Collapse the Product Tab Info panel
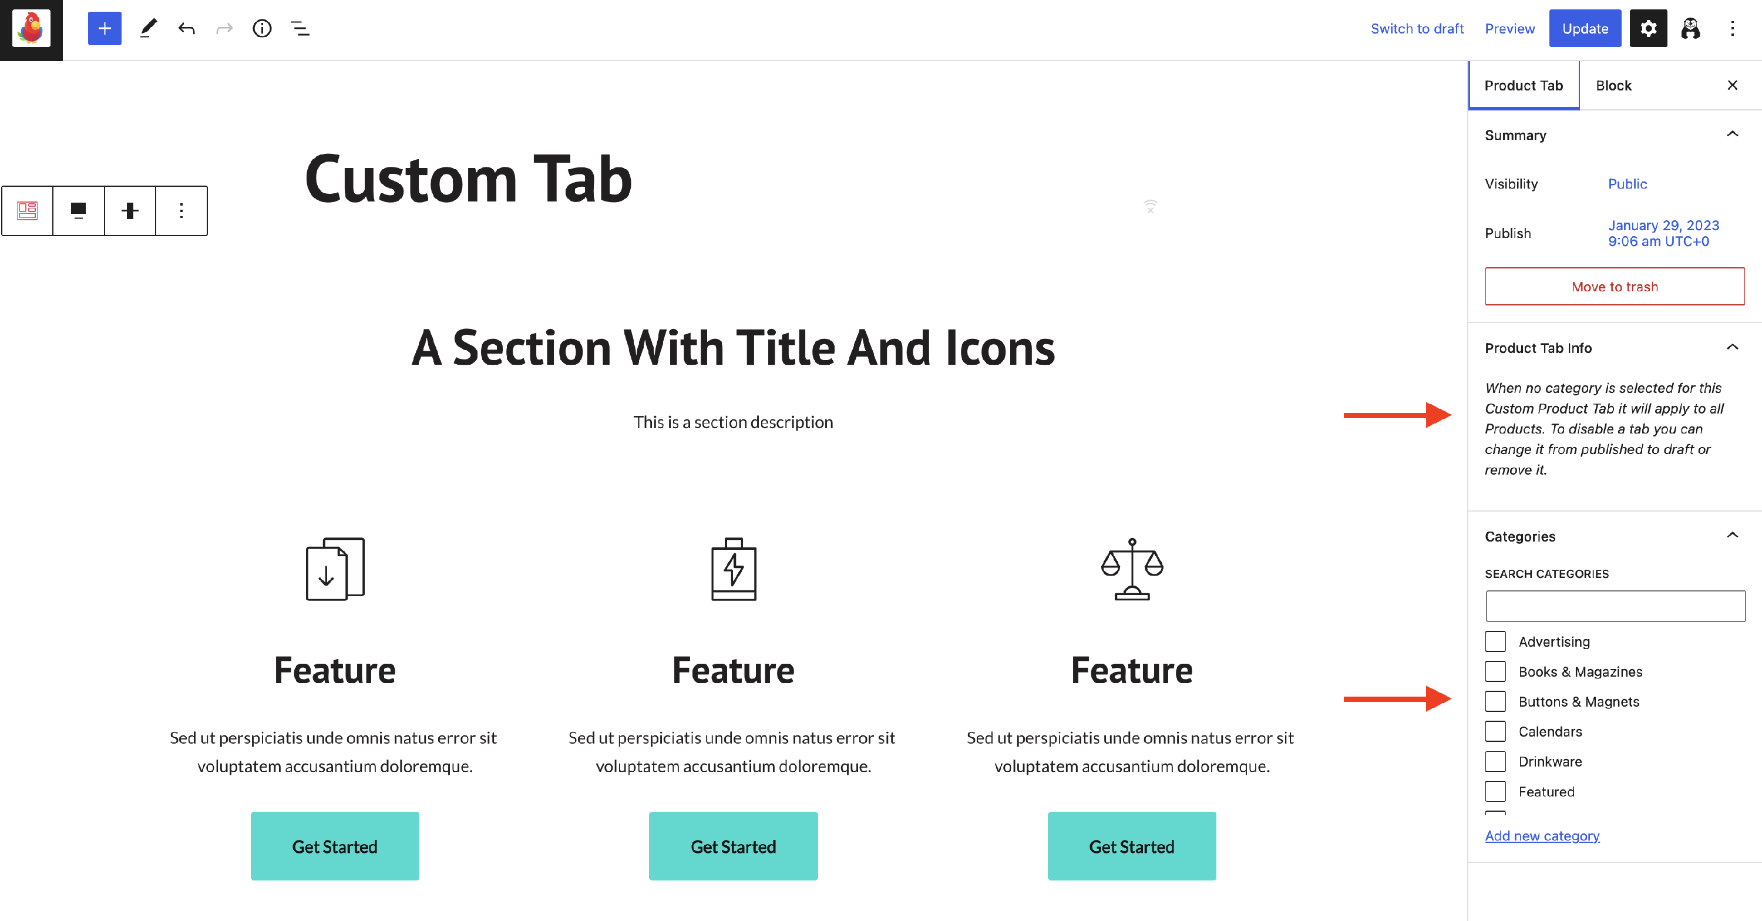This screenshot has height=921, width=1762. [x=1732, y=348]
